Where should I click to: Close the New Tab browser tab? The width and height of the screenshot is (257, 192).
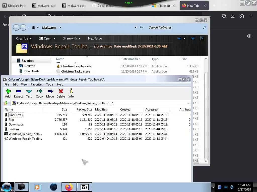pyautogui.click(x=205, y=5)
